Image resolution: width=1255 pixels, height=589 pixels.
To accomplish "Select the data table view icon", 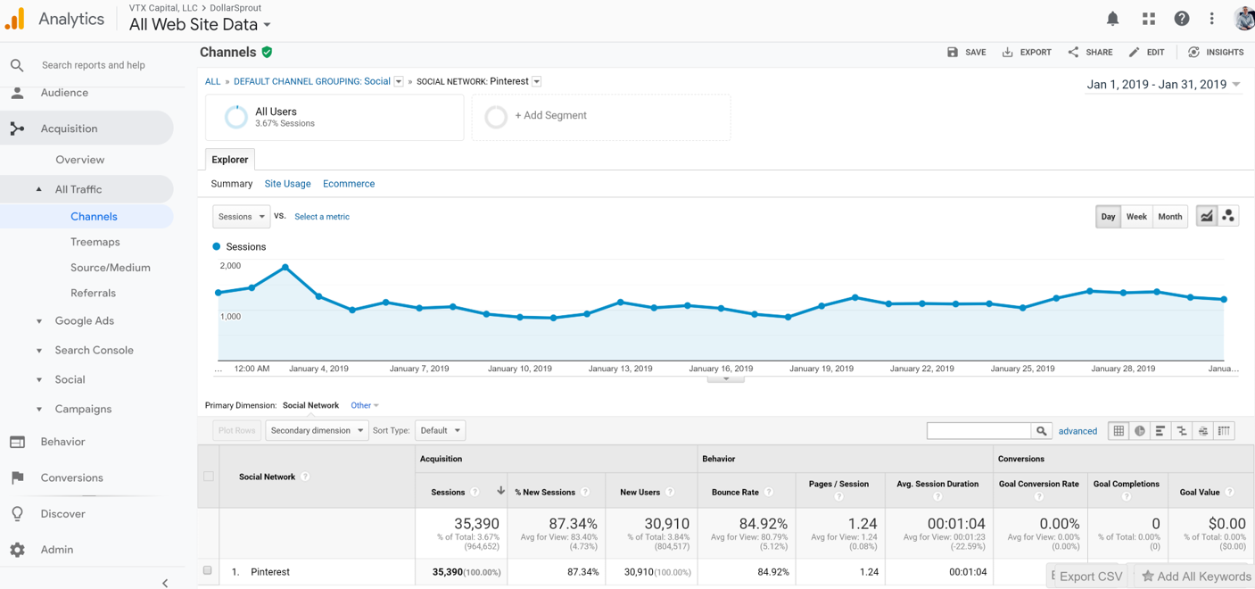I will (1119, 431).
